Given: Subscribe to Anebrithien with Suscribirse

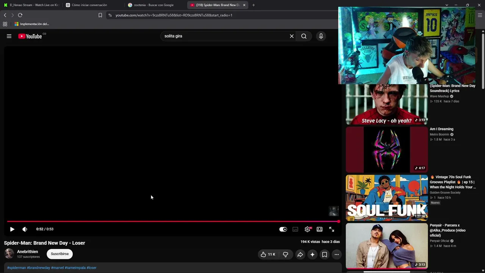Looking at the screenshot, I should [x=60, y=254].
